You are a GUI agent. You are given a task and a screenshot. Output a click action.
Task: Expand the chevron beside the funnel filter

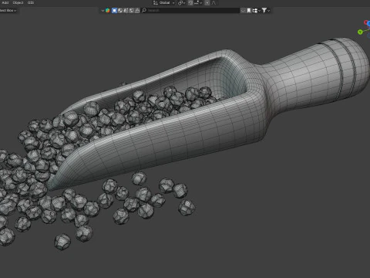pos(268,11)
